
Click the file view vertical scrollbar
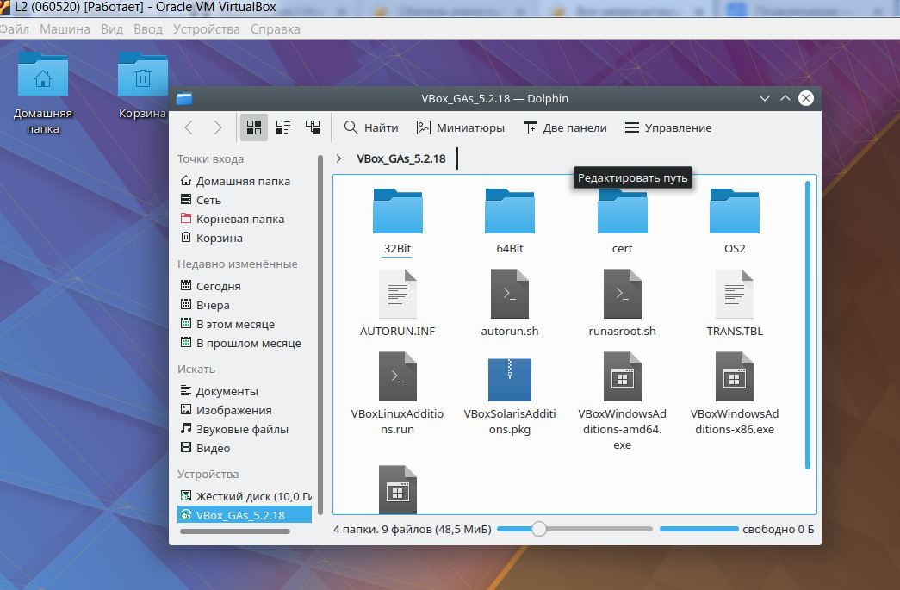click(808, 325)
